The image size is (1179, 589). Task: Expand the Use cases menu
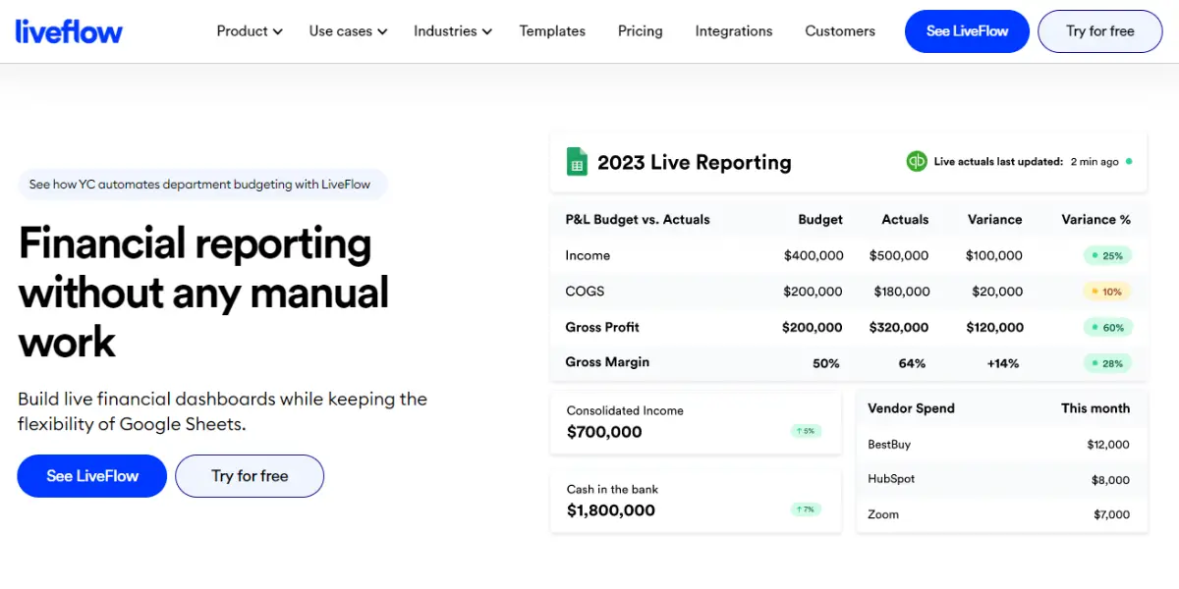point(348,31)
